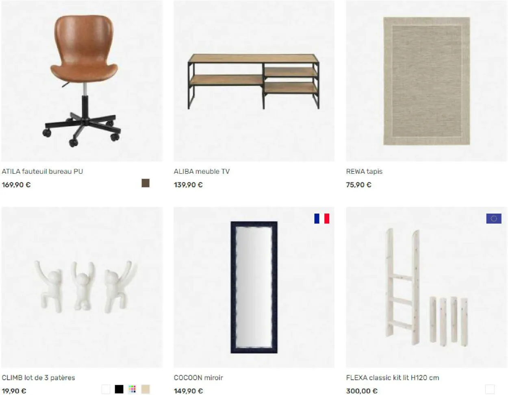Open ALIBA TV stand product image
Image resolution: width=508 pixels, height=395 pixels.
pyautogui.click(x=254, y=81)
